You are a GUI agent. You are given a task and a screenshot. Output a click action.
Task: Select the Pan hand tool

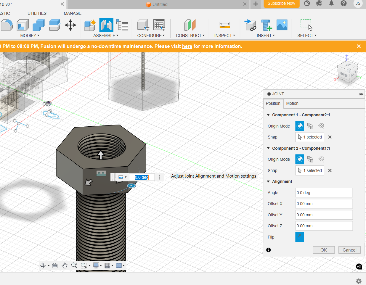point(65,265)
